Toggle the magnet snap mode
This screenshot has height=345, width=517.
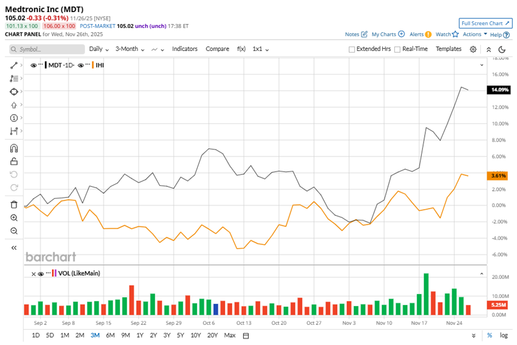point(14,148)
